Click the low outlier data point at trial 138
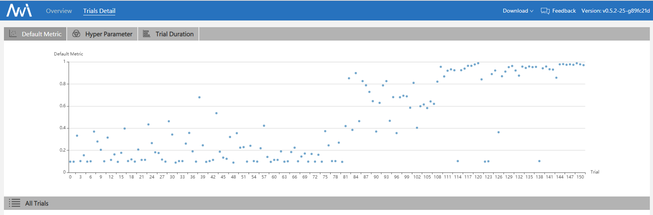 [539, 161]
